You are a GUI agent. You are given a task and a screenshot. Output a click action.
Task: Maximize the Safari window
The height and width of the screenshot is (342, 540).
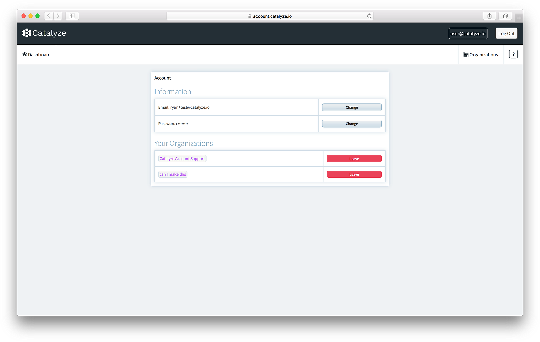point(38,16)
